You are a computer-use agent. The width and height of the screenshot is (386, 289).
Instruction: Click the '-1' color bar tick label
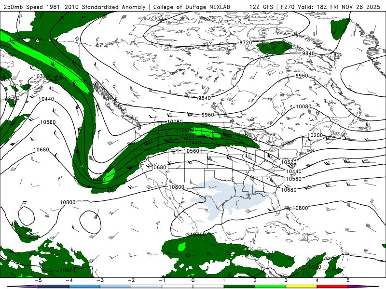(162, 280)
